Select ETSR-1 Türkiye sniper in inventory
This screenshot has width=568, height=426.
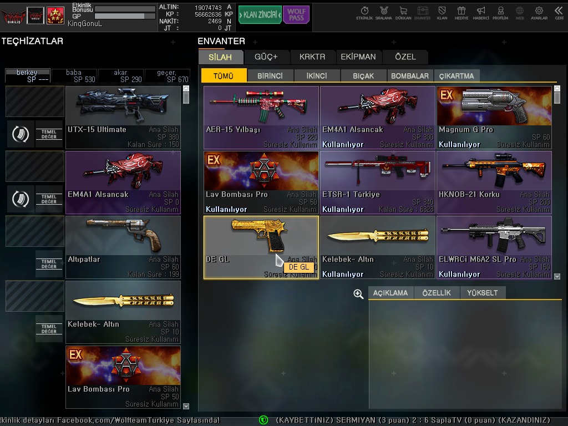coord(378,182)
